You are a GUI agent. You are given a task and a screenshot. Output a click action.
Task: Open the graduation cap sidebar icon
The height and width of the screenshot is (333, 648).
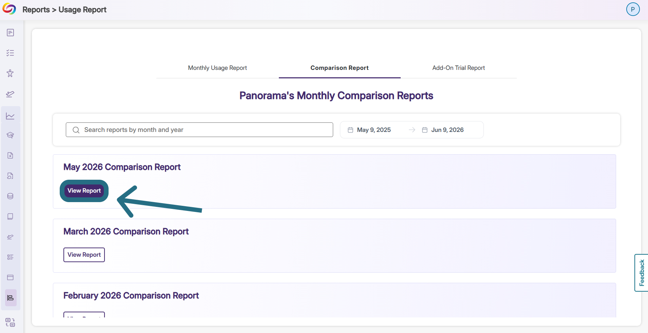pos(11,135)
